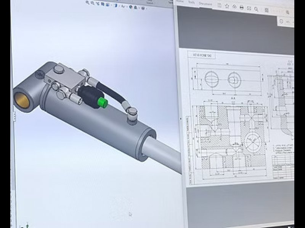
Task: Select the Zoom to Area tool
Action: tap(93, 2)
